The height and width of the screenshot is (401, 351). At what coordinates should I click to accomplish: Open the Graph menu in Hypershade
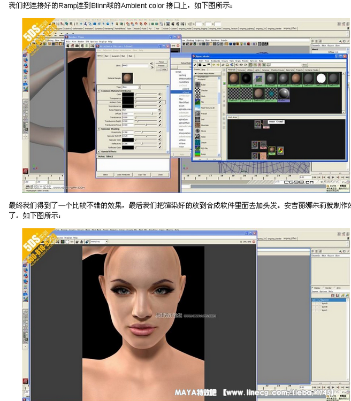(238, 61)
